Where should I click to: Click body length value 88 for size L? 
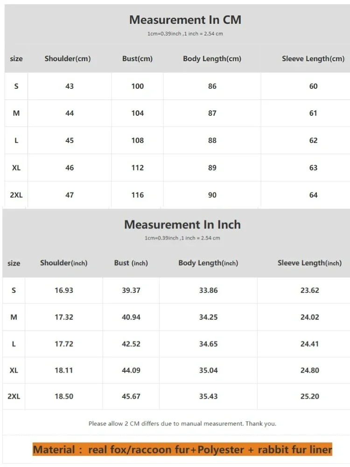212,141
